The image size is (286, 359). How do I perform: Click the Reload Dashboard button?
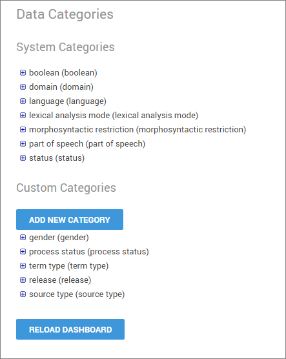[70, 329]
